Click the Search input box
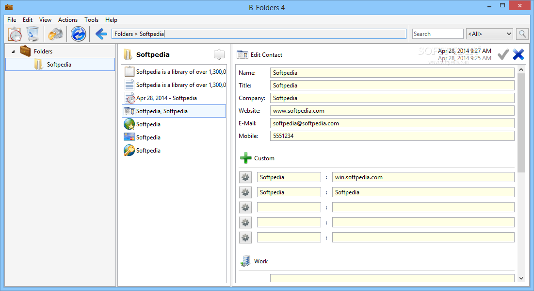Viewport: 534px width, 291px height. 437,34
